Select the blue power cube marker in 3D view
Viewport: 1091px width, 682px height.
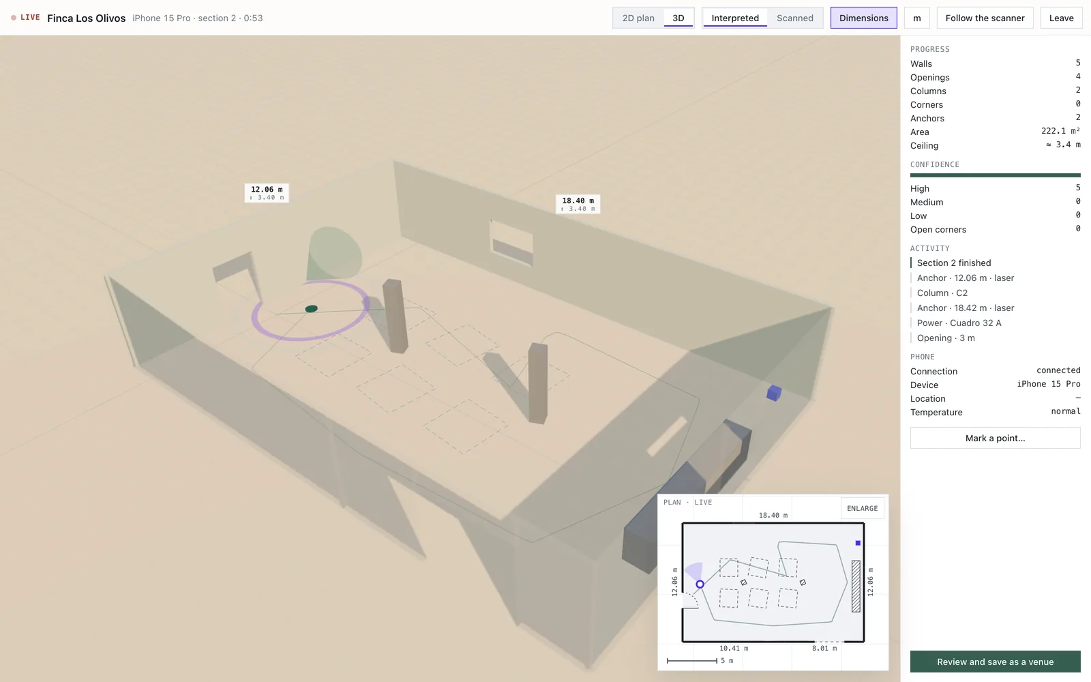point(774,393)
